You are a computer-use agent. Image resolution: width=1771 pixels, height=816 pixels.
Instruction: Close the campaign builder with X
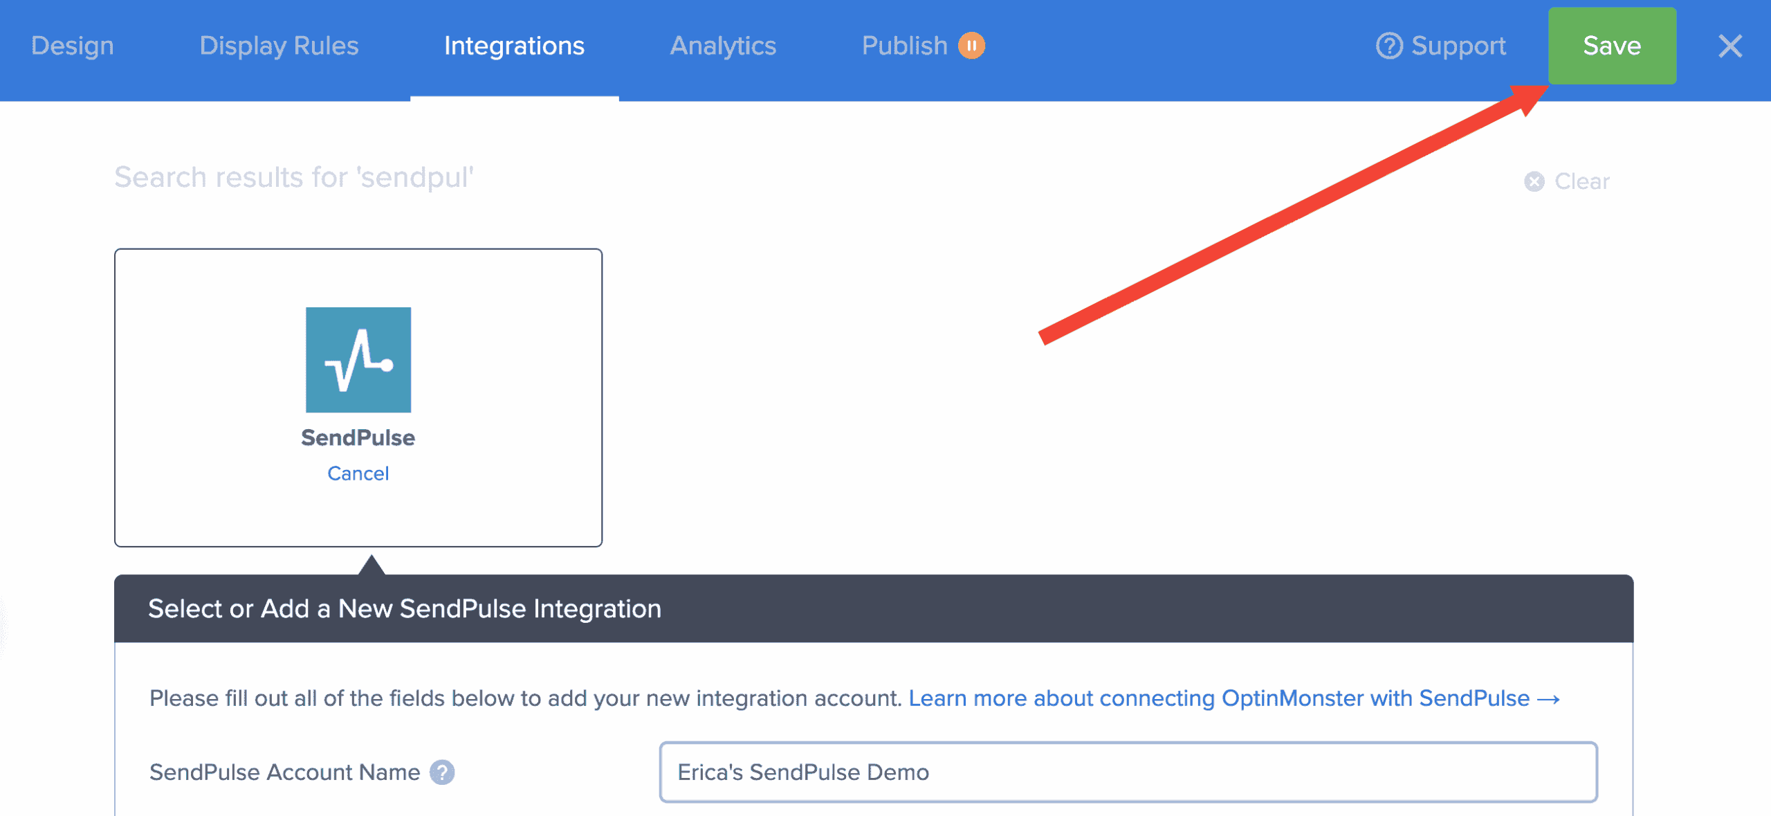[x=1730, y=46]
